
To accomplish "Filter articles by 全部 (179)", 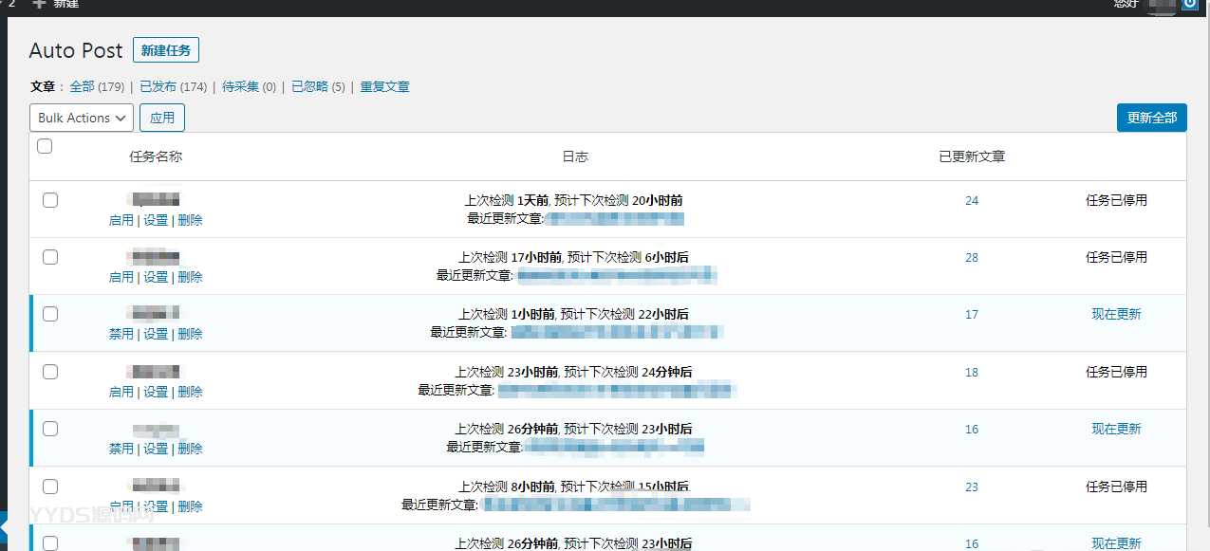I will (97, 86).
